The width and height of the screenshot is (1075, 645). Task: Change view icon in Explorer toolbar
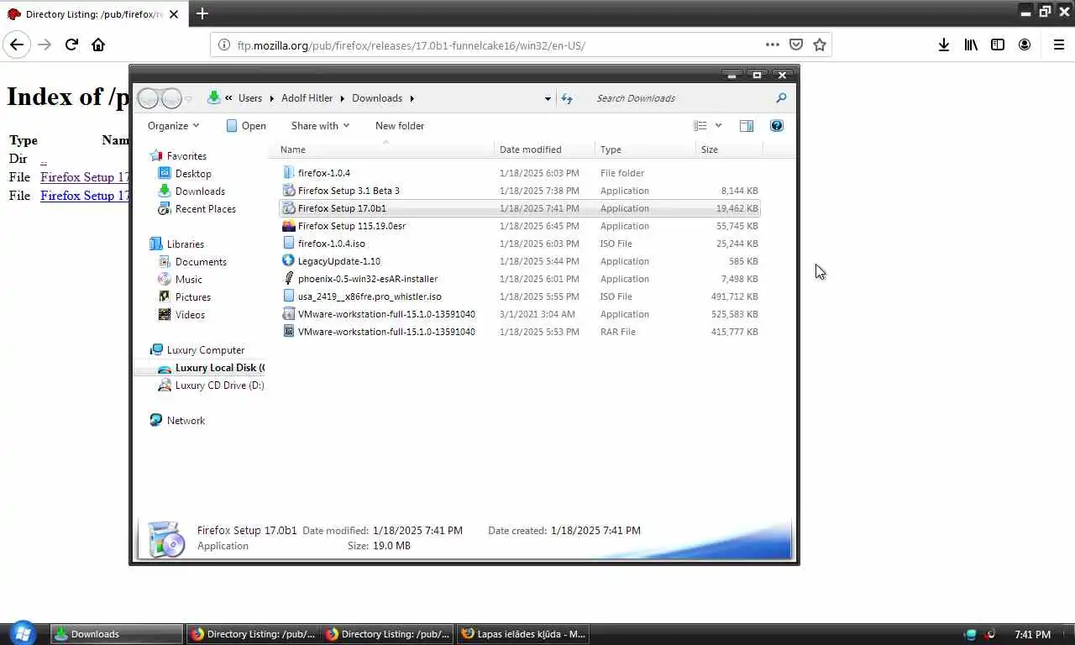700,126
